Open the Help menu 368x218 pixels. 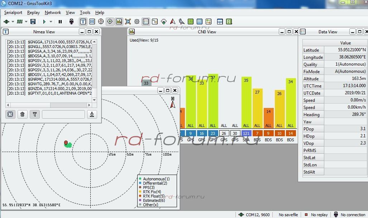pyautogui.click(x=100, y=13)
